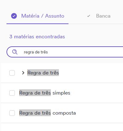Click the empty row below Regra de três composta
Viewport: 123px width, 131px height.
(x=62, y=127)
